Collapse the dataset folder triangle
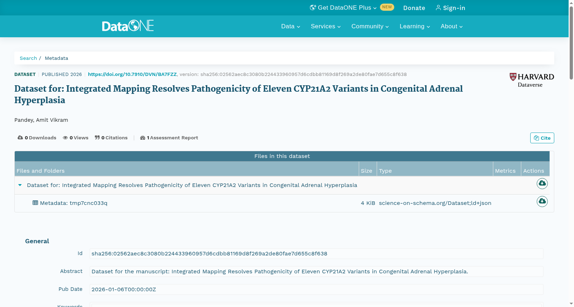The width and height of the screenshot is (574, 307). (20, 185)
